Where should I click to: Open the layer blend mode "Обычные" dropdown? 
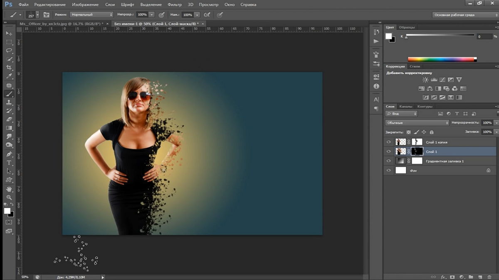417,123
